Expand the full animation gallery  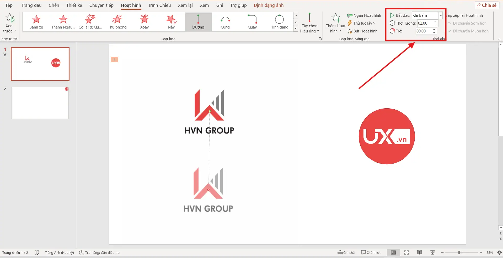(x=296, y=28)
